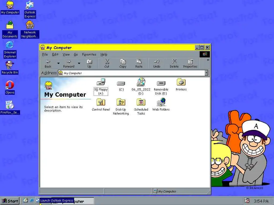Select Internet Explorer desktop icon

[x=10, y=49]
